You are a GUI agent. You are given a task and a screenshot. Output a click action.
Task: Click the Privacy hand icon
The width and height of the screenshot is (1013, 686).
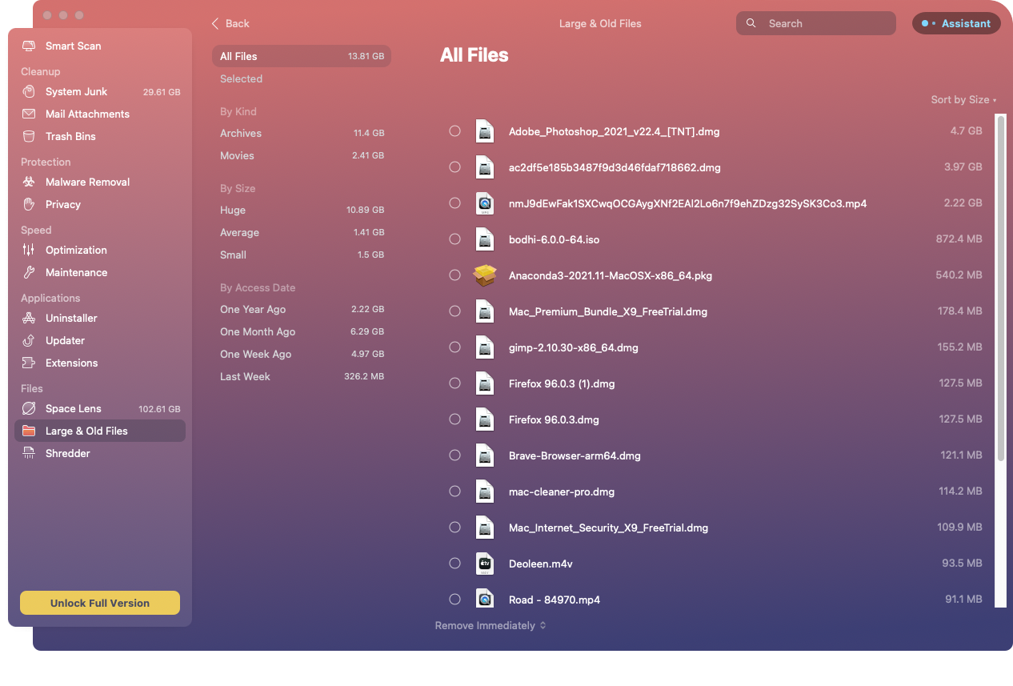(29, 205)
